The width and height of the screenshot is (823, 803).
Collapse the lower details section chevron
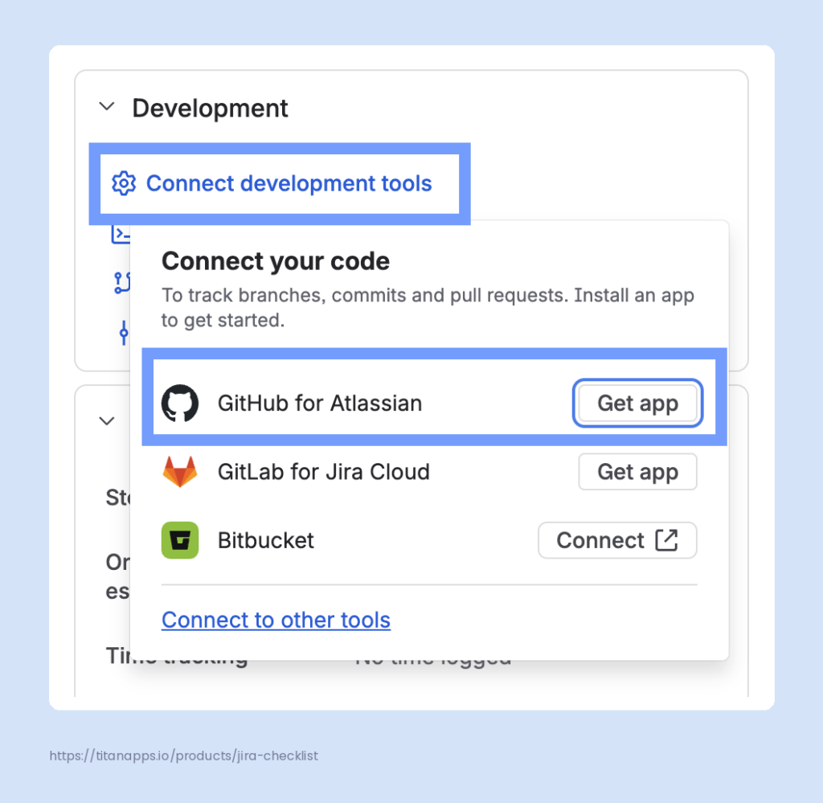pos(107,421)
